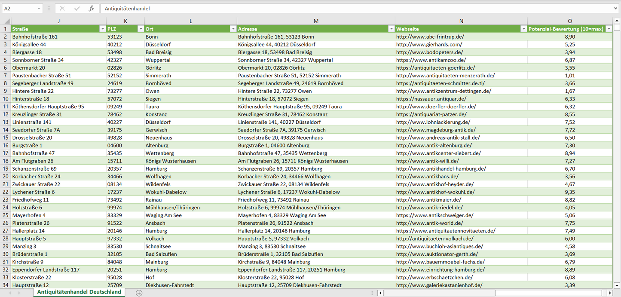The width and height of the screenshot is (621, 297).
Task: Click the Enter checkmark icon in formula bar
Action: point(77,9)
